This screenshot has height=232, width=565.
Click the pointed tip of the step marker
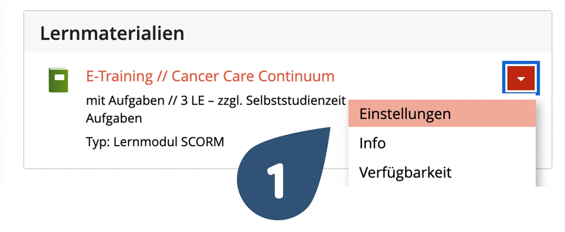click(x=329, y=130)
